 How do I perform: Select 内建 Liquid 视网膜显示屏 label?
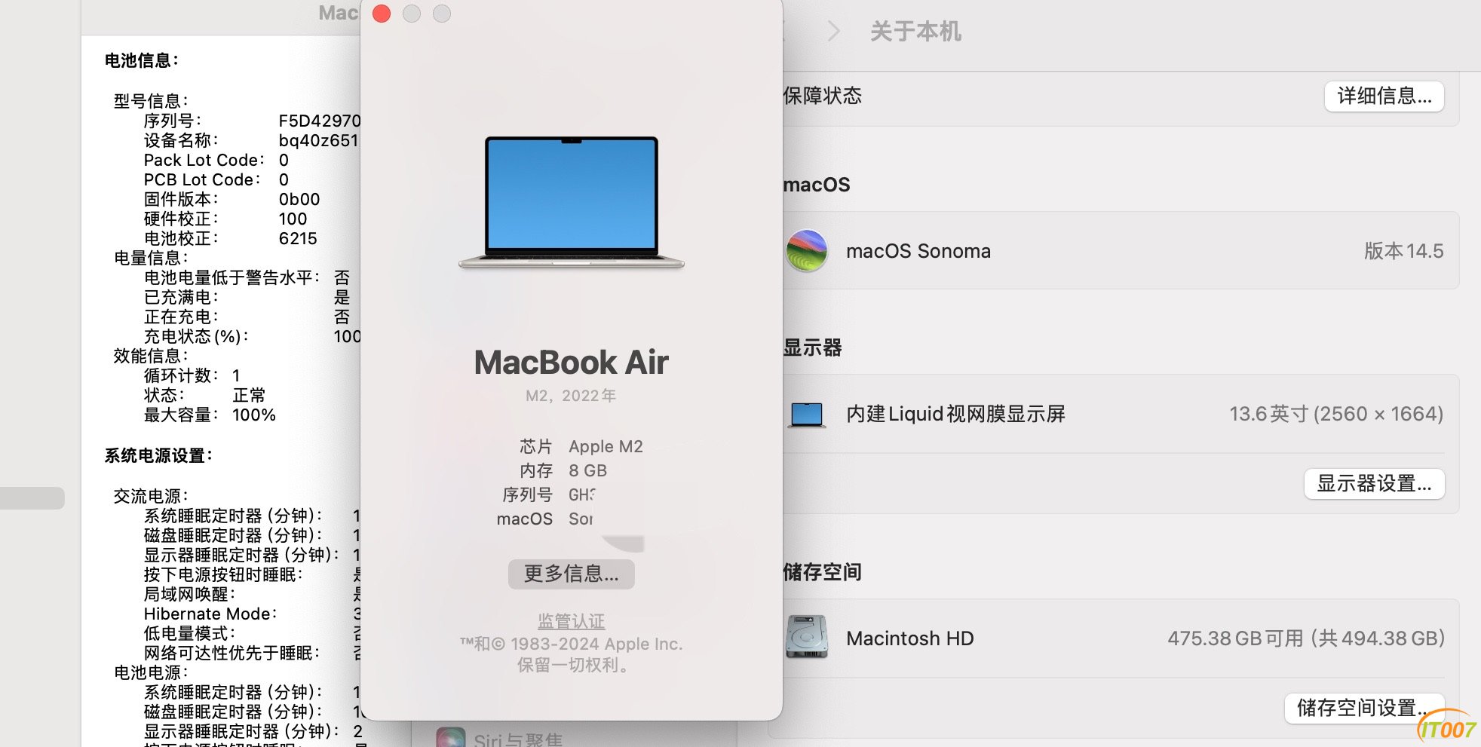955,414
